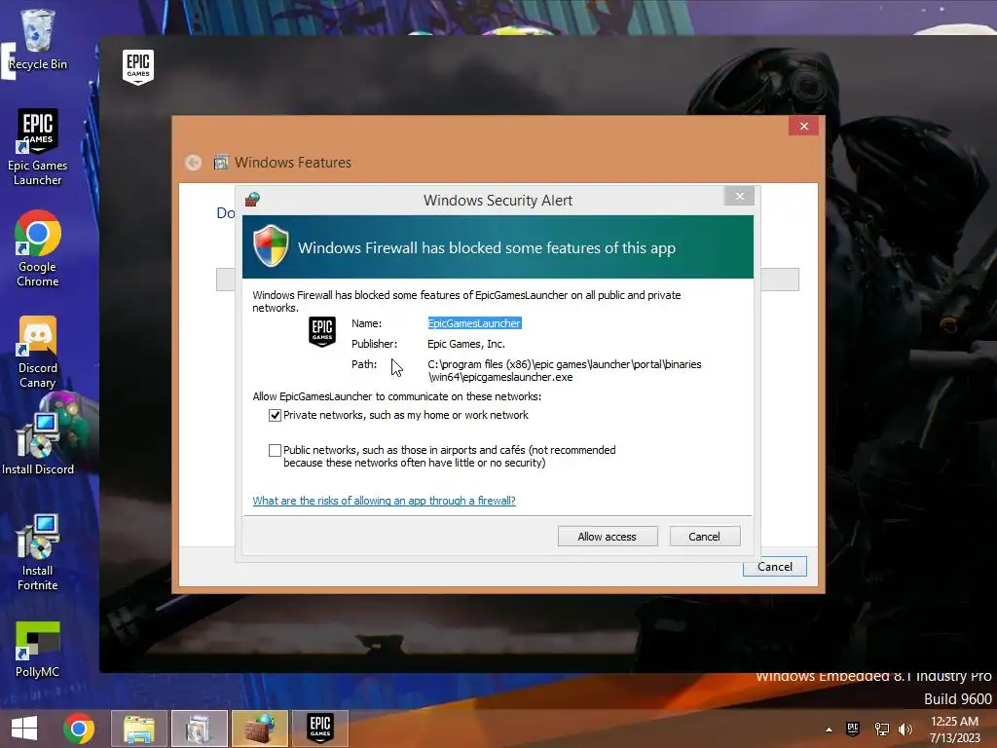This screenshot has width=997, height=748.
Task: Switch to Windows Features taskbar item
Action: pos(199,729)
